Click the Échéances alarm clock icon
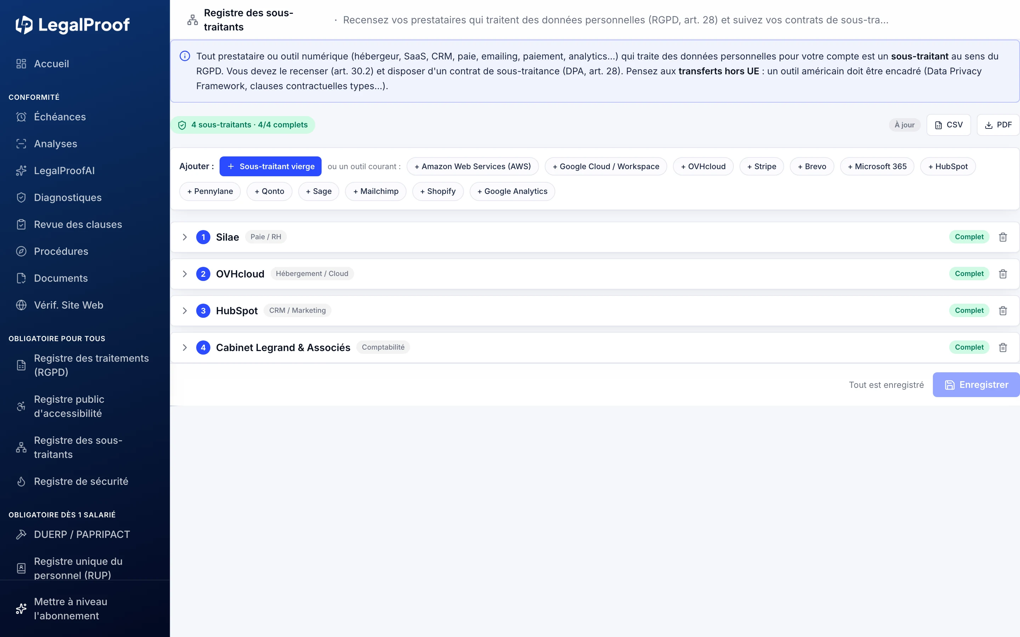This screenshot has width=1020, height=637. (x=21, y=117)
